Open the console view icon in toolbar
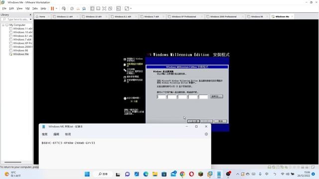 pyautogui.click(x=119, y=8)
